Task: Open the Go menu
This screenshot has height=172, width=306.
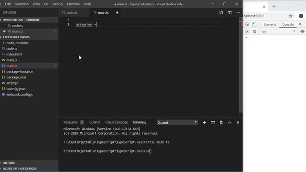Action: pos(46,4)
